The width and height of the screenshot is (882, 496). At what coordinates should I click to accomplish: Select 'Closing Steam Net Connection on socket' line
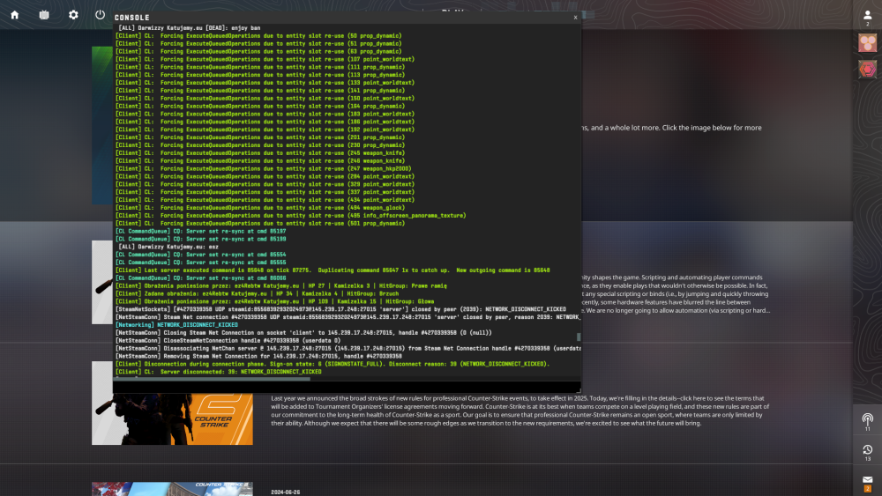point(303,332)
